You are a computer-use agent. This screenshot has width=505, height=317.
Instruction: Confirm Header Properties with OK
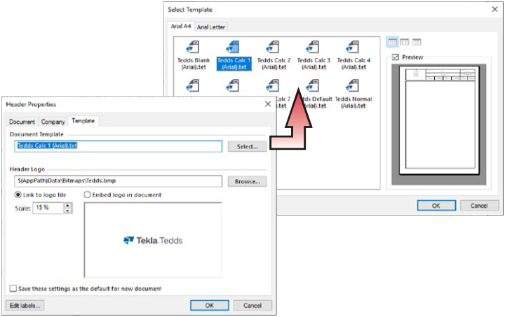tap(209, 305)
